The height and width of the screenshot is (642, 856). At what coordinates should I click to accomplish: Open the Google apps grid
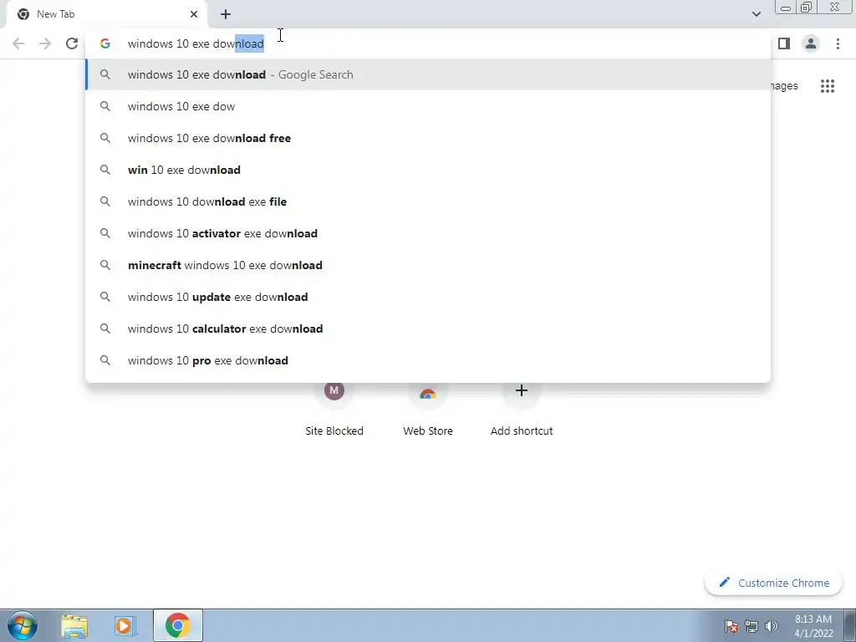click(x=828, y=86)
